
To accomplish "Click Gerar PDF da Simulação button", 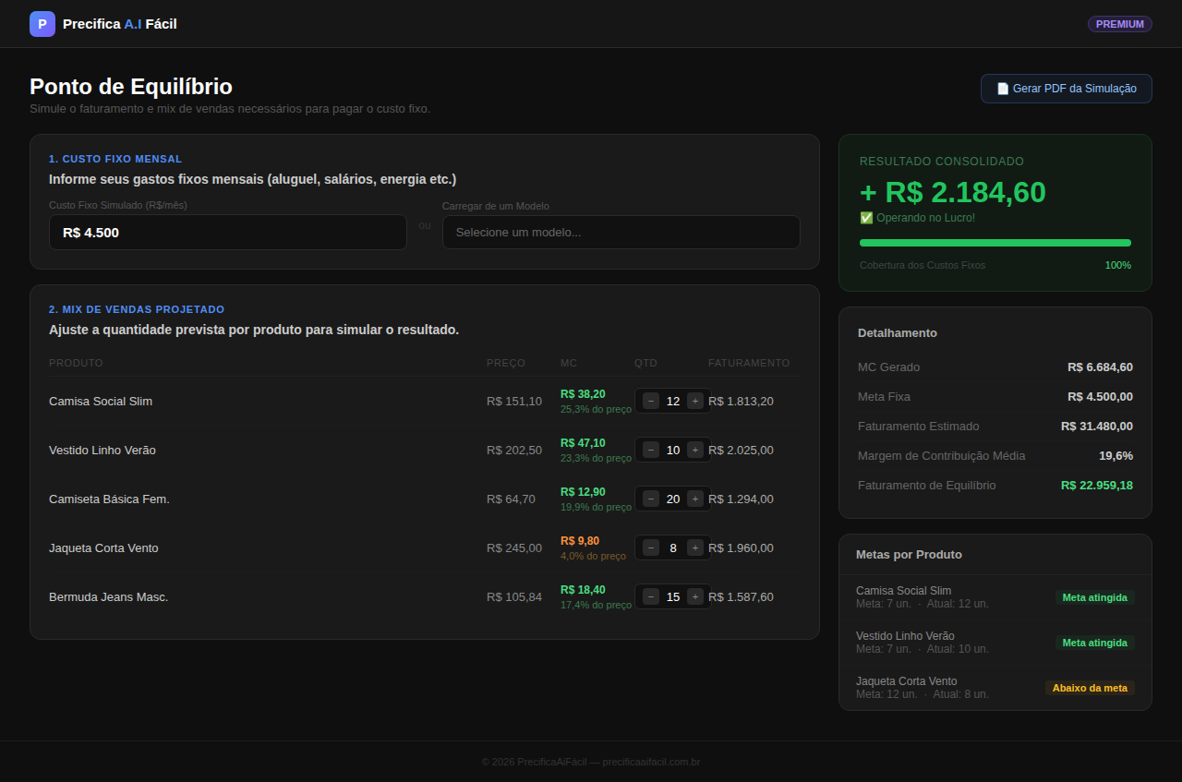I will tap(1067, 89).
